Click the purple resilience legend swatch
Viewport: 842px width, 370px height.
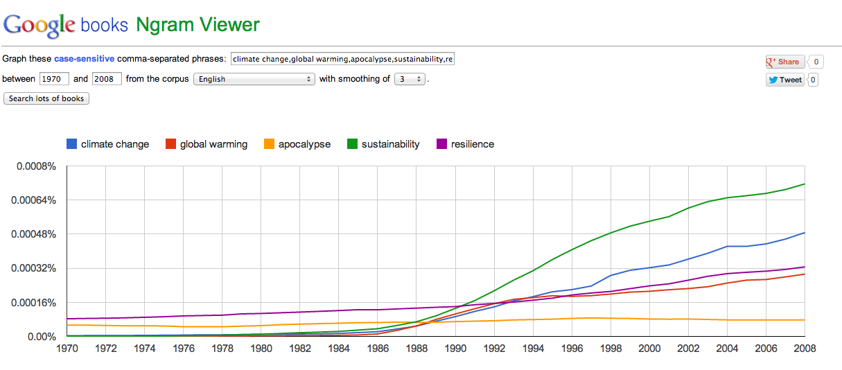(x=441, y=144)
